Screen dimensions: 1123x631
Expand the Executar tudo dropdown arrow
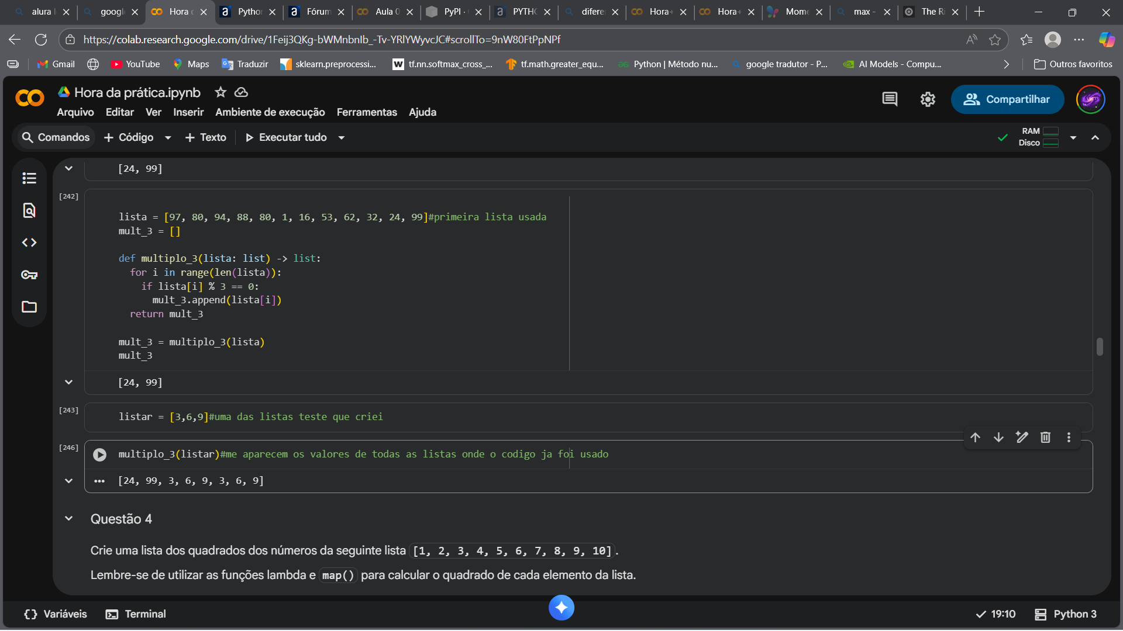tap(342, 137)
